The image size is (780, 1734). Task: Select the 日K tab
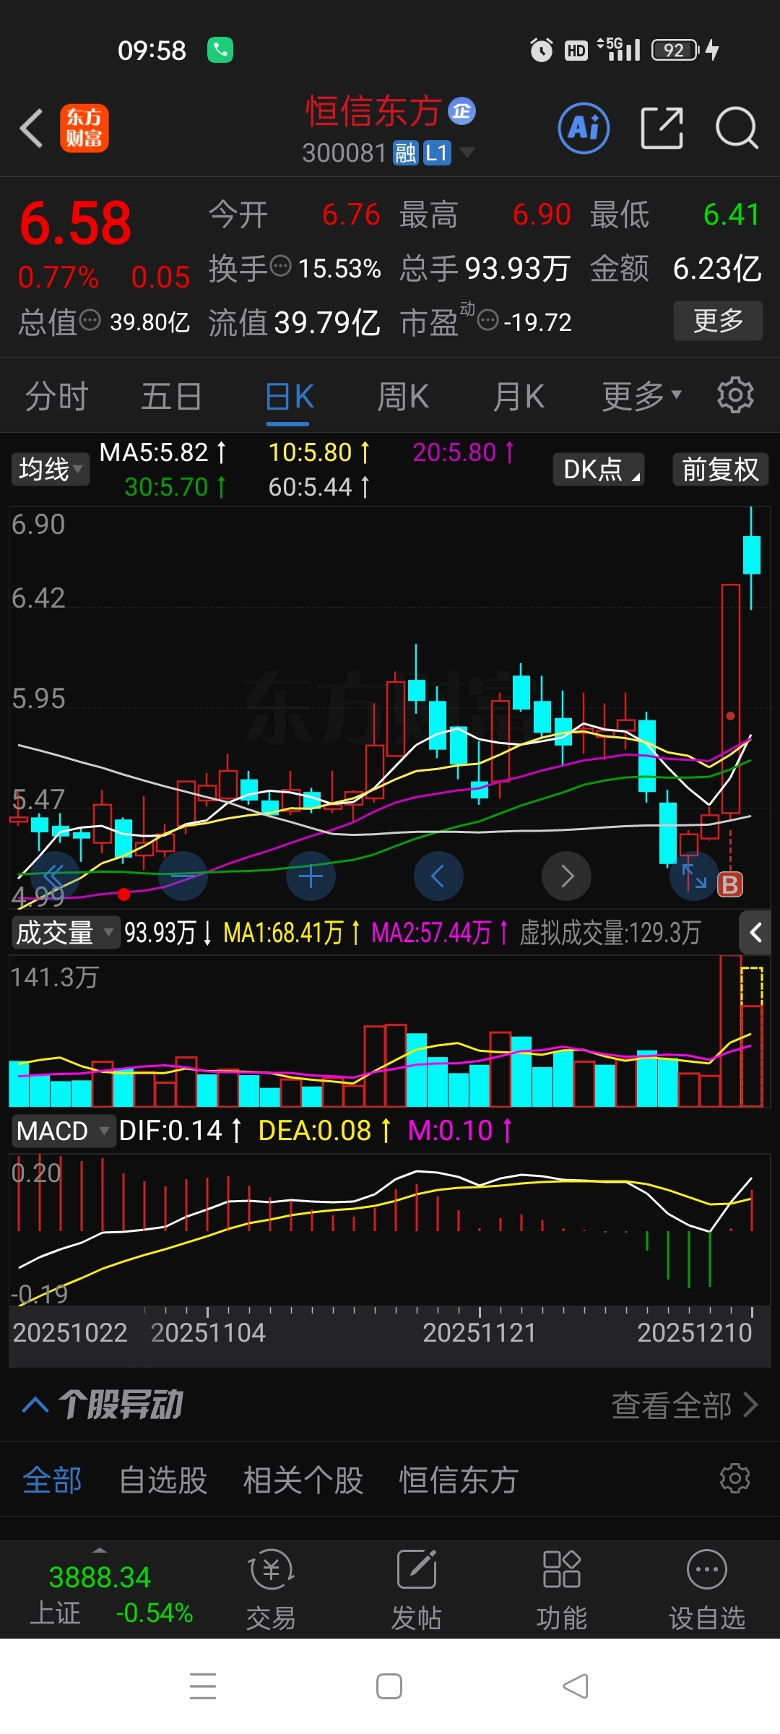tap(289, 397)
